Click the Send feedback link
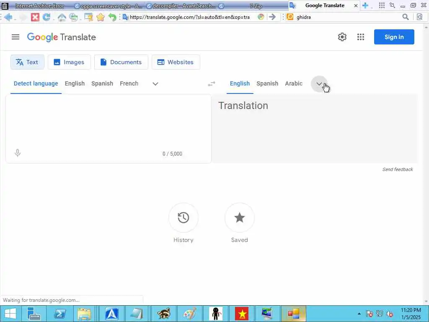Screen dimensions: 429x322 [398, 169]
